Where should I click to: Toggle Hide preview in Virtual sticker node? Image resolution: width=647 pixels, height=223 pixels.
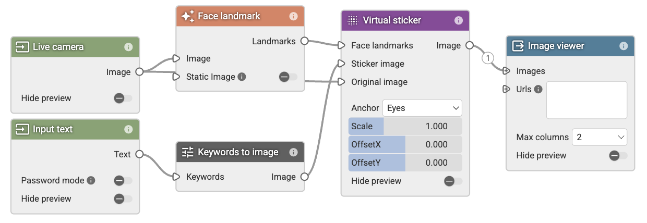(453, 181)
